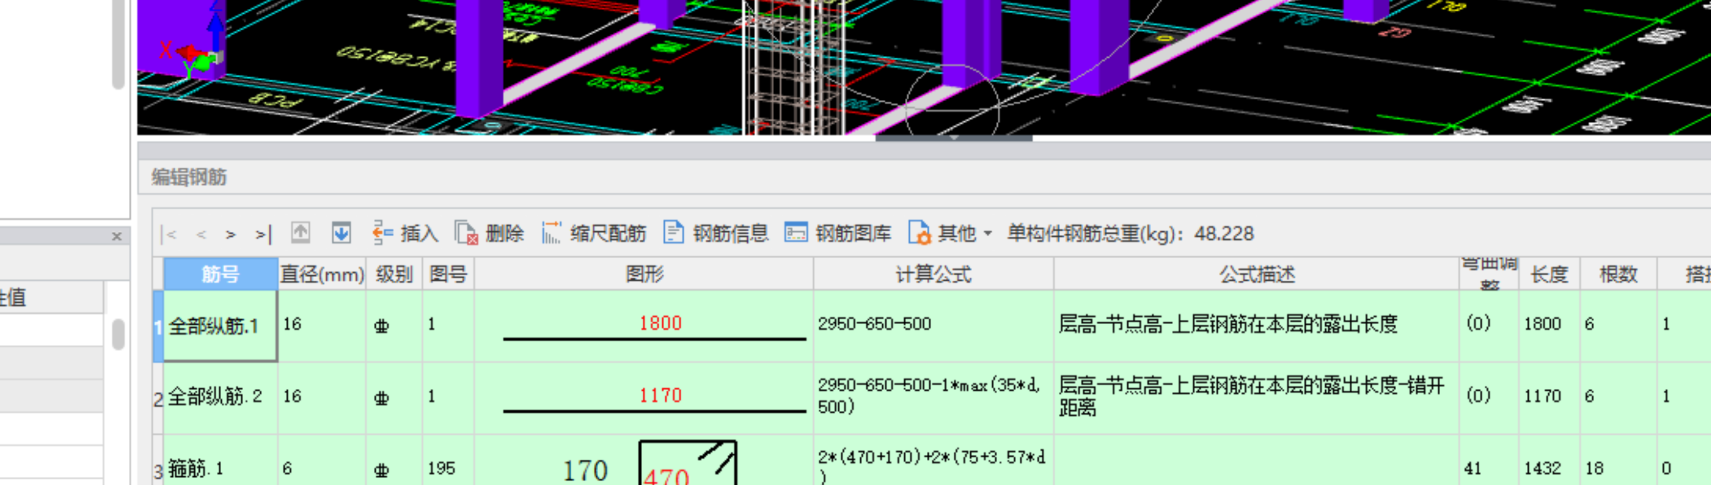Click the 长度 column header

click(1550, 274)
